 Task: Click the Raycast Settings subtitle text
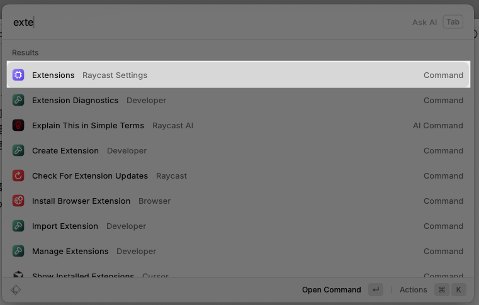point(115,75)
